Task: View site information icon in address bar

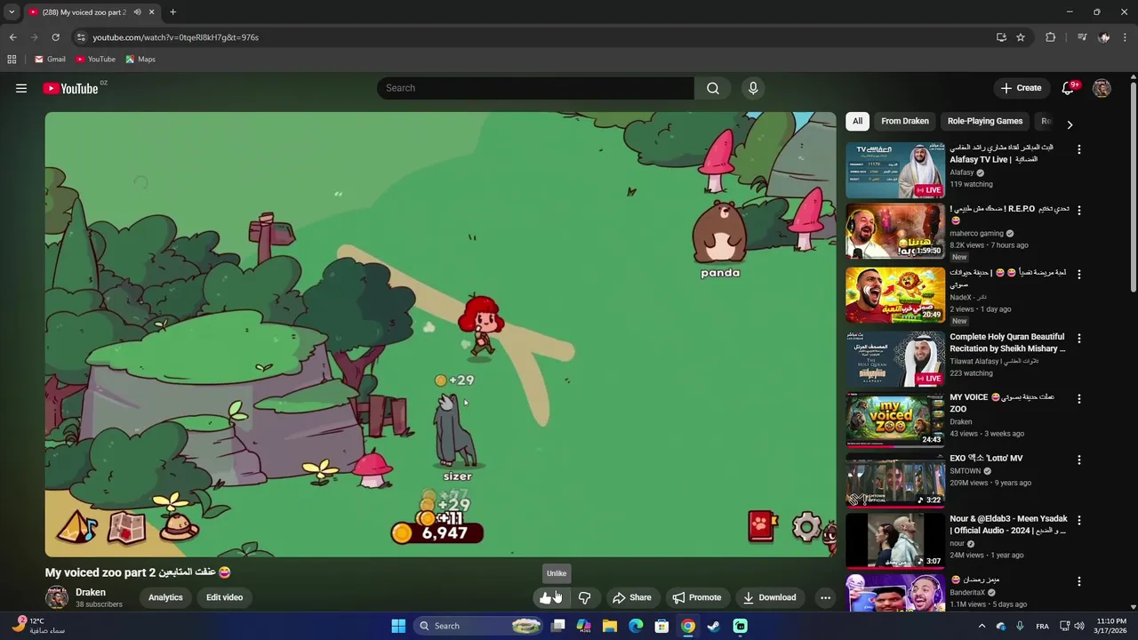Action: point(81,37)
